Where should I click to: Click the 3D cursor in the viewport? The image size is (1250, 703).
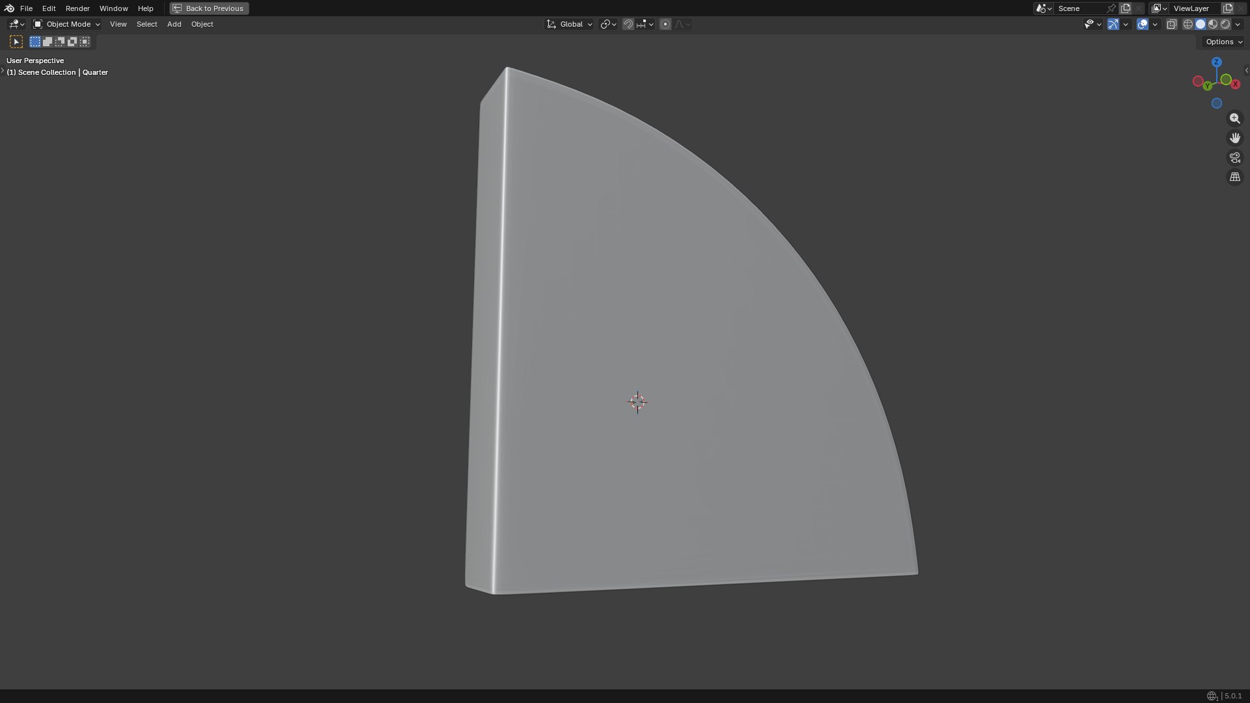(x=637, y=402)
